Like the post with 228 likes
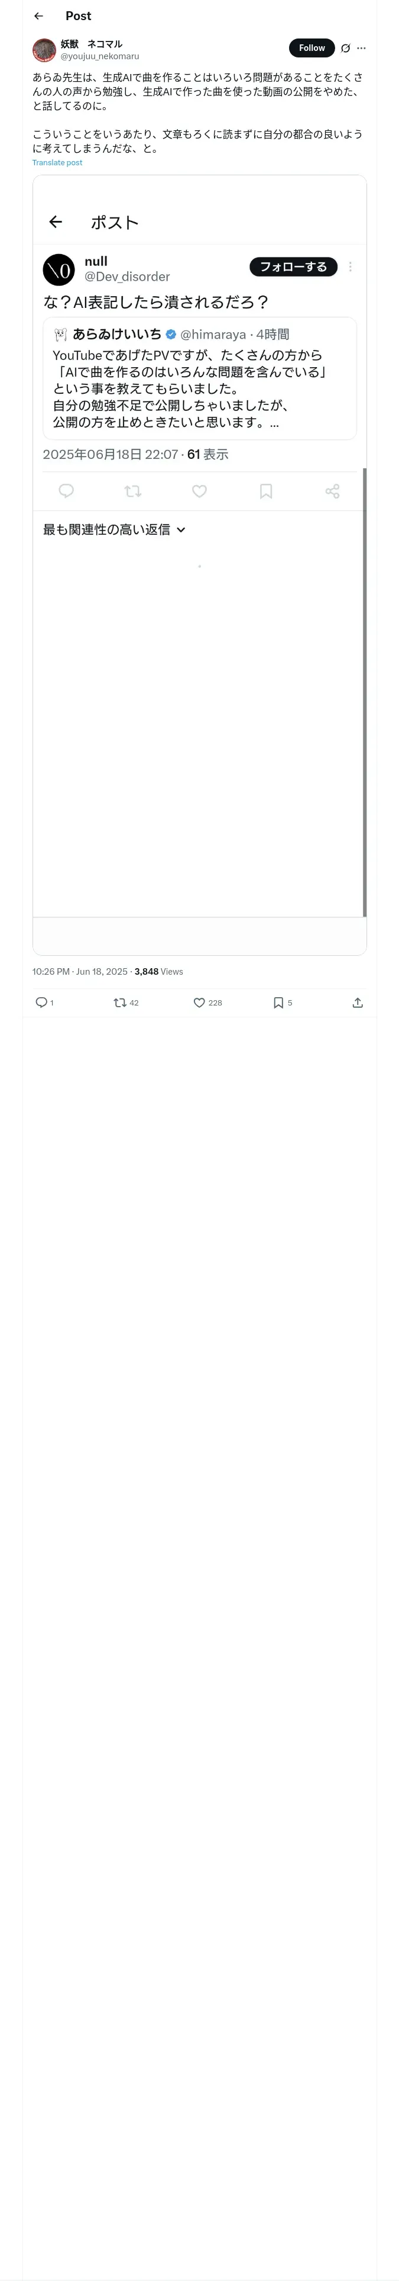Viewport: 399px width, 2281px height. click(199, 1003)
